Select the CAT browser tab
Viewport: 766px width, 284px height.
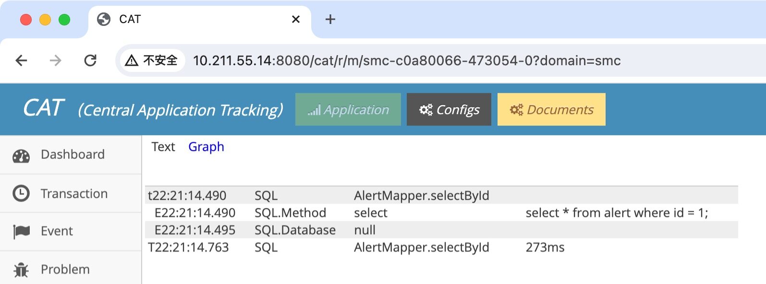pos(199,19)
